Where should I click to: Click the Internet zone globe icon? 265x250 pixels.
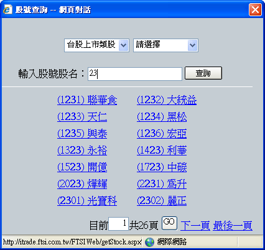click(149, 242)
